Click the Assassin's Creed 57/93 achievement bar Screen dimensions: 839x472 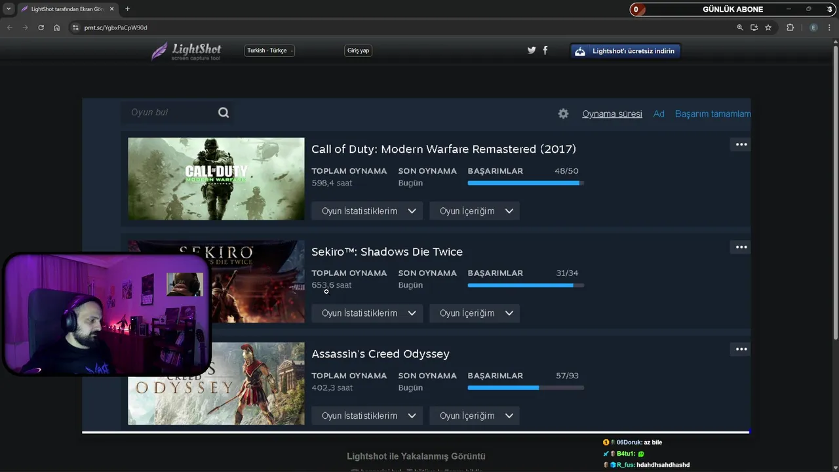pyautogui.click(x=526, y=387)
